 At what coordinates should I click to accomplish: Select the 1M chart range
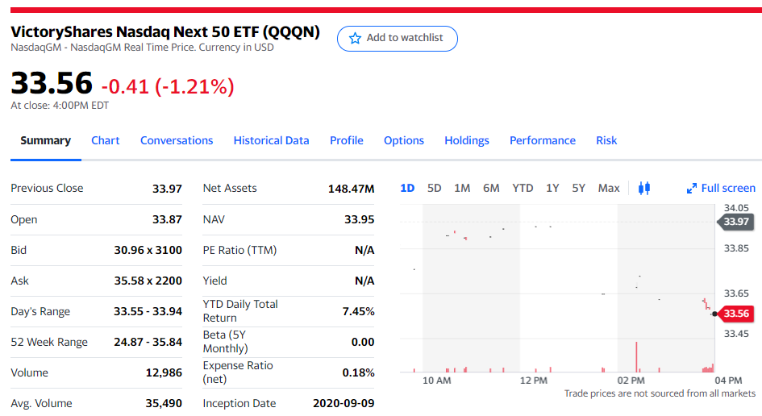click(x=462, y=188)
